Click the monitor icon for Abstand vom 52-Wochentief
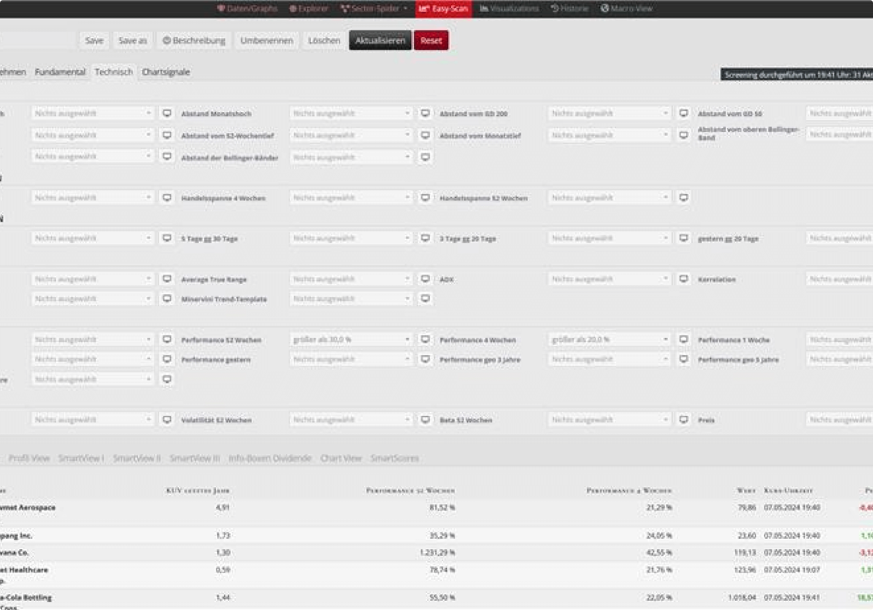The height and width of the screenshot is (610, 873). point(425,135)
